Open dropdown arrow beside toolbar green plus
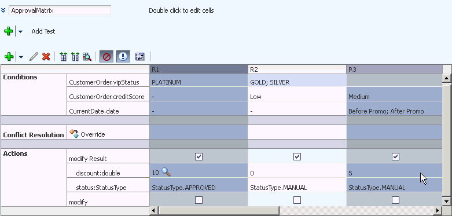The height and width of the screenshot is (216, 452). (21, 57)
